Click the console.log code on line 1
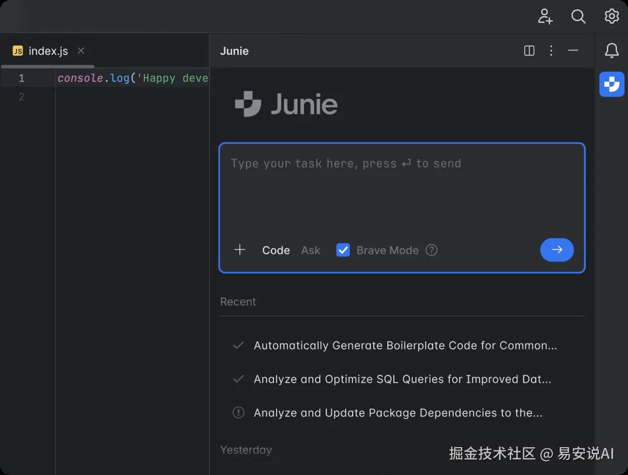This screenshot has height=475, width=628. tap(133, 78)
